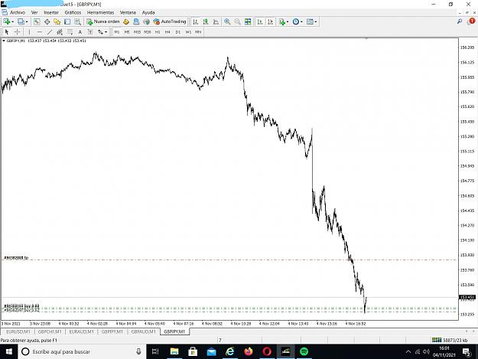Image resolution: width=478 pixels, height=359 pixels.
Task: Toggle the Navigator panel (folder with star)
Action: (x=57, y=21)
